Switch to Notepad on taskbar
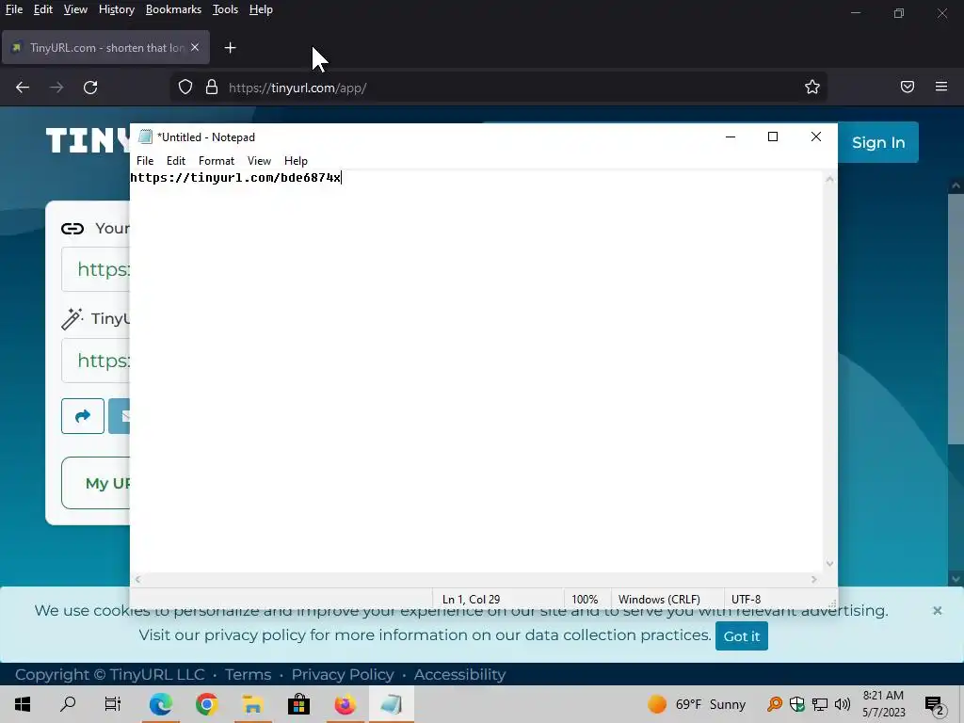The image size is (964, 723). tap(391, 704)
